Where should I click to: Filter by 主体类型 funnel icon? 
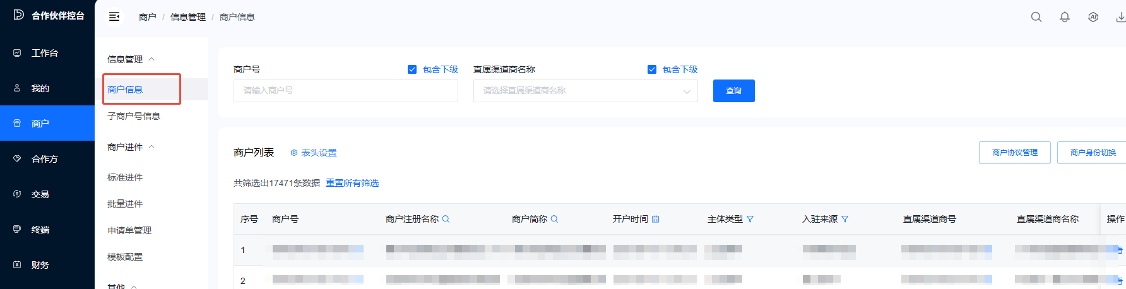(x=750, y=219)
